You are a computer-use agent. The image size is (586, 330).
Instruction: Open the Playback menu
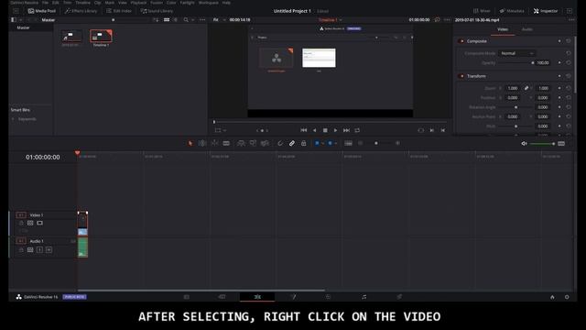tap(138, 3)
